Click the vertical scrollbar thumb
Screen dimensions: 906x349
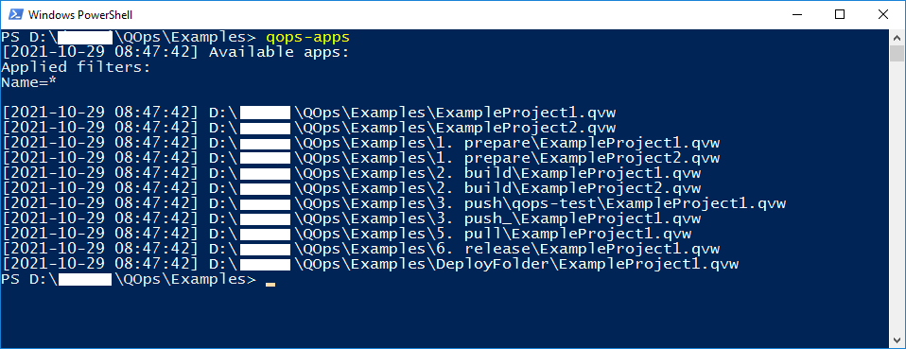[x=897, y=53]
